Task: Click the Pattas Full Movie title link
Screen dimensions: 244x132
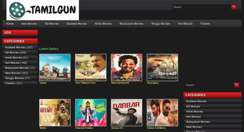Action: pos(156,128)
